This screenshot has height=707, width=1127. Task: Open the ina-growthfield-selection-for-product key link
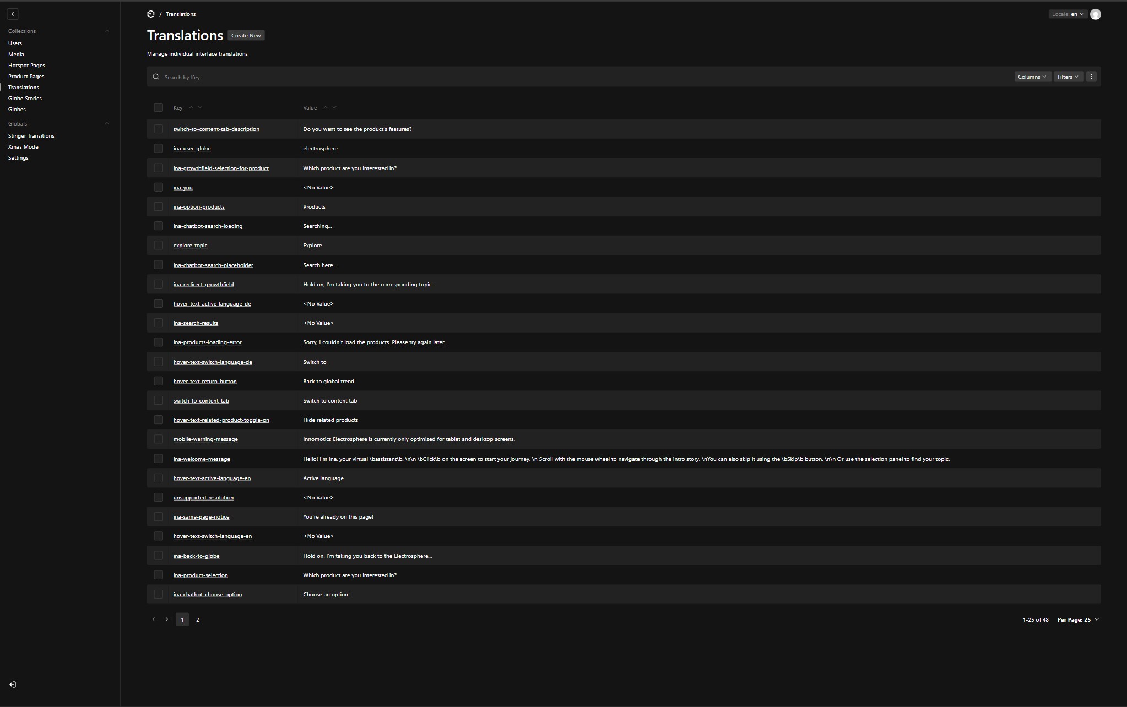pos(221,168)
